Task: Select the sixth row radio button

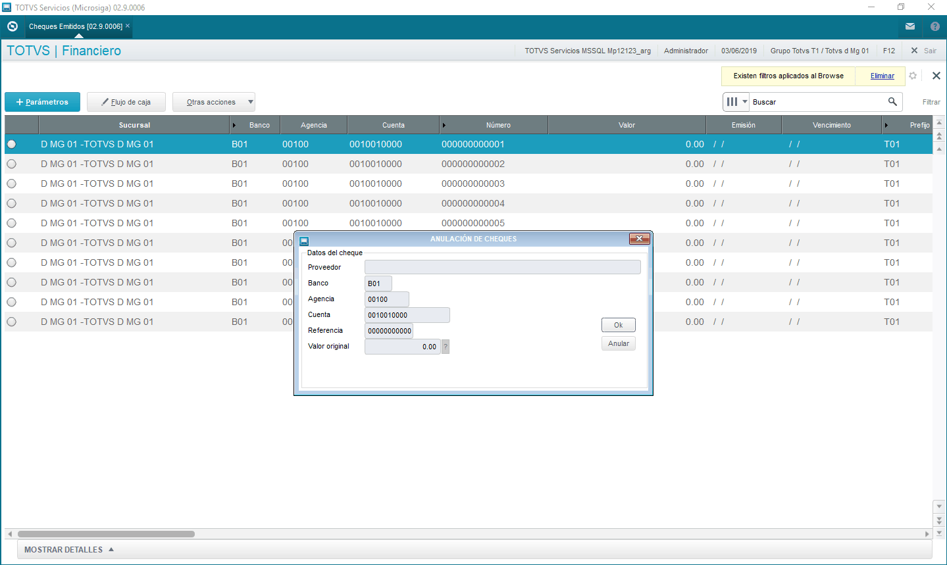Action: (11, 243)
